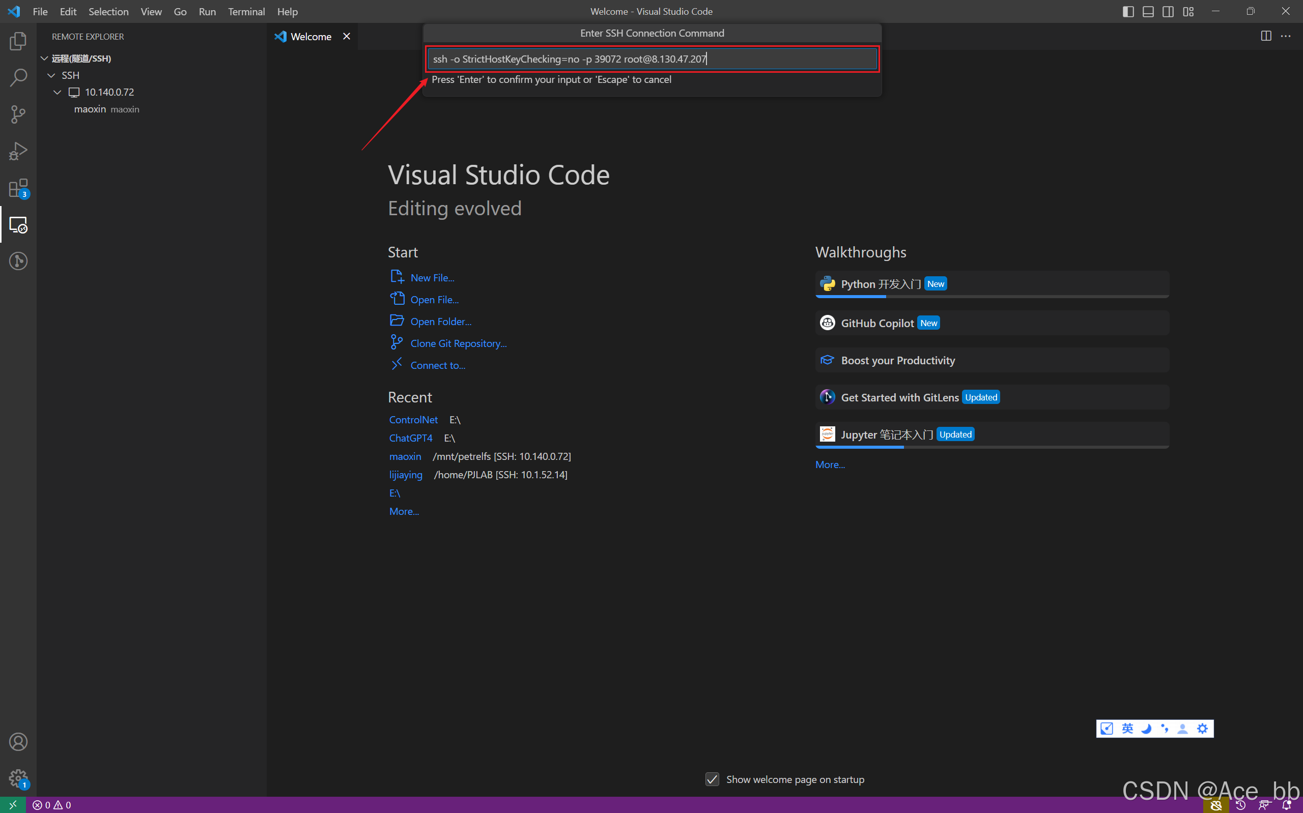The image size is (1303, 813).
Task: Toggle Show welcome page on startup checkbox
Action: [x=712, y=779]
